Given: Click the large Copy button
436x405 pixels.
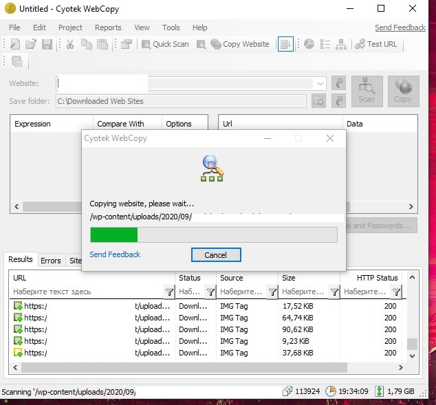Looking at the screenshot, I should coord(403,91).
